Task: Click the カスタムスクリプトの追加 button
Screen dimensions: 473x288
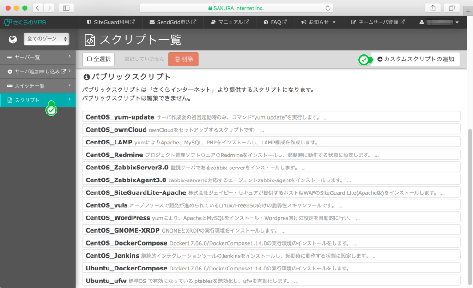Action: tap(414, 59)
